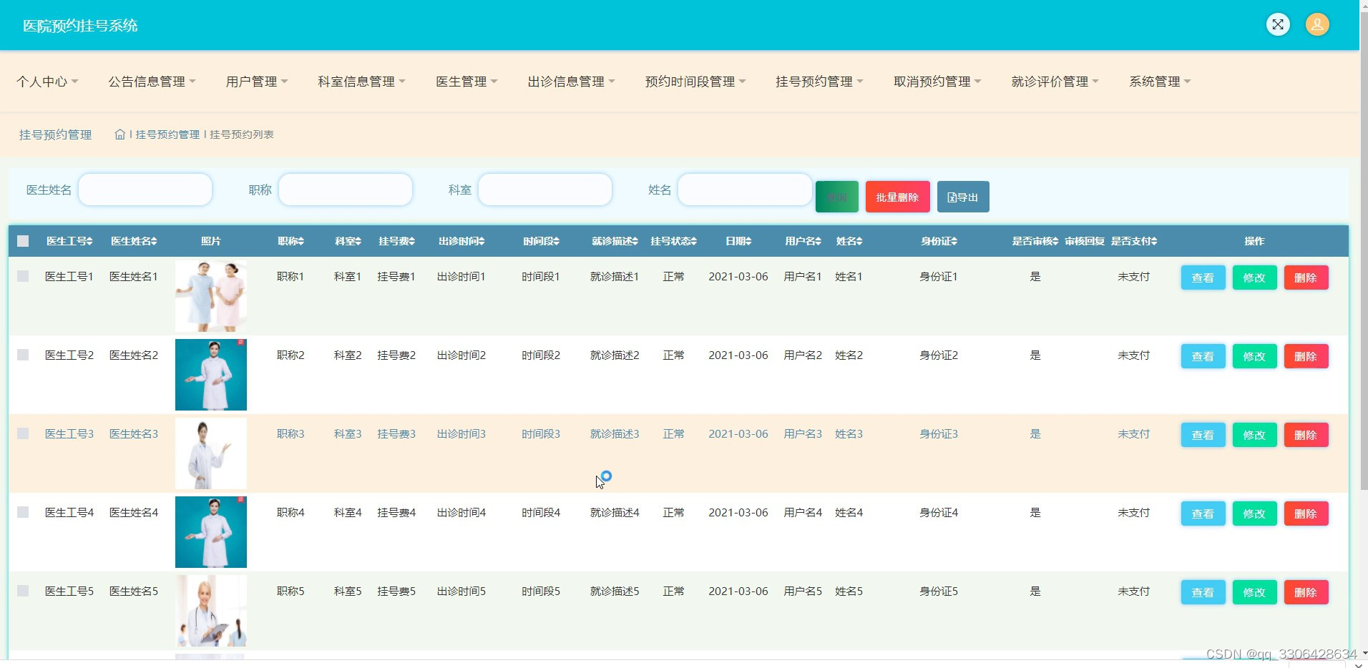Expand the 出诊信息管理 dropdown menu
Image resolution: width=1368 pixels, height=668 pixels.
click(x=571, y=82)
